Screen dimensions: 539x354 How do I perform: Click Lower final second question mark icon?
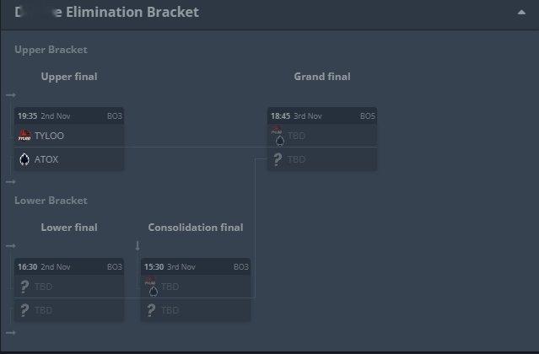click(x=24, y=310)
